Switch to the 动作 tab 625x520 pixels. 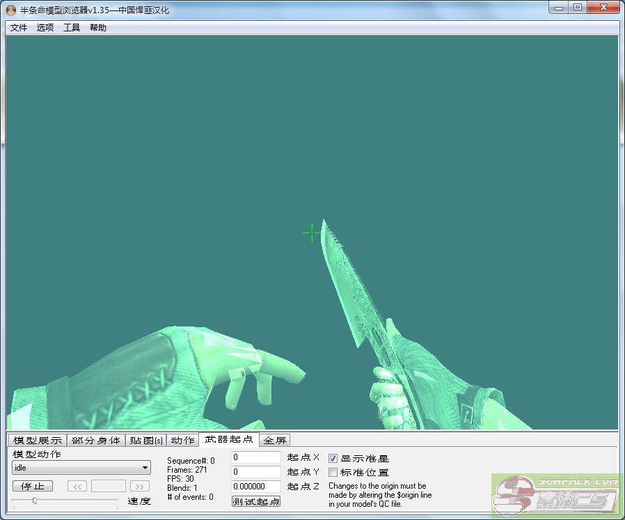(x=182, y=440)
